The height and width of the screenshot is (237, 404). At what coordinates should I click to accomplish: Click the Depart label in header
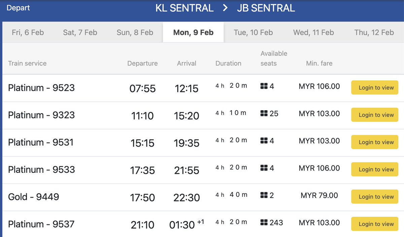[18, 8]
